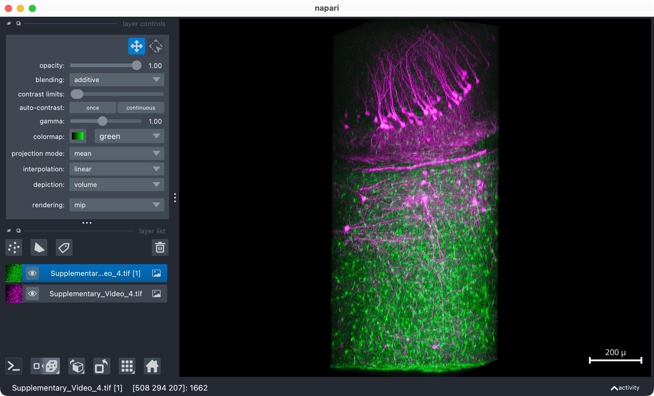Toggle visibility of Supplementary_Video_4.tif layer
The height and width of the screenshot is (396, 654).
pos(32,294)
